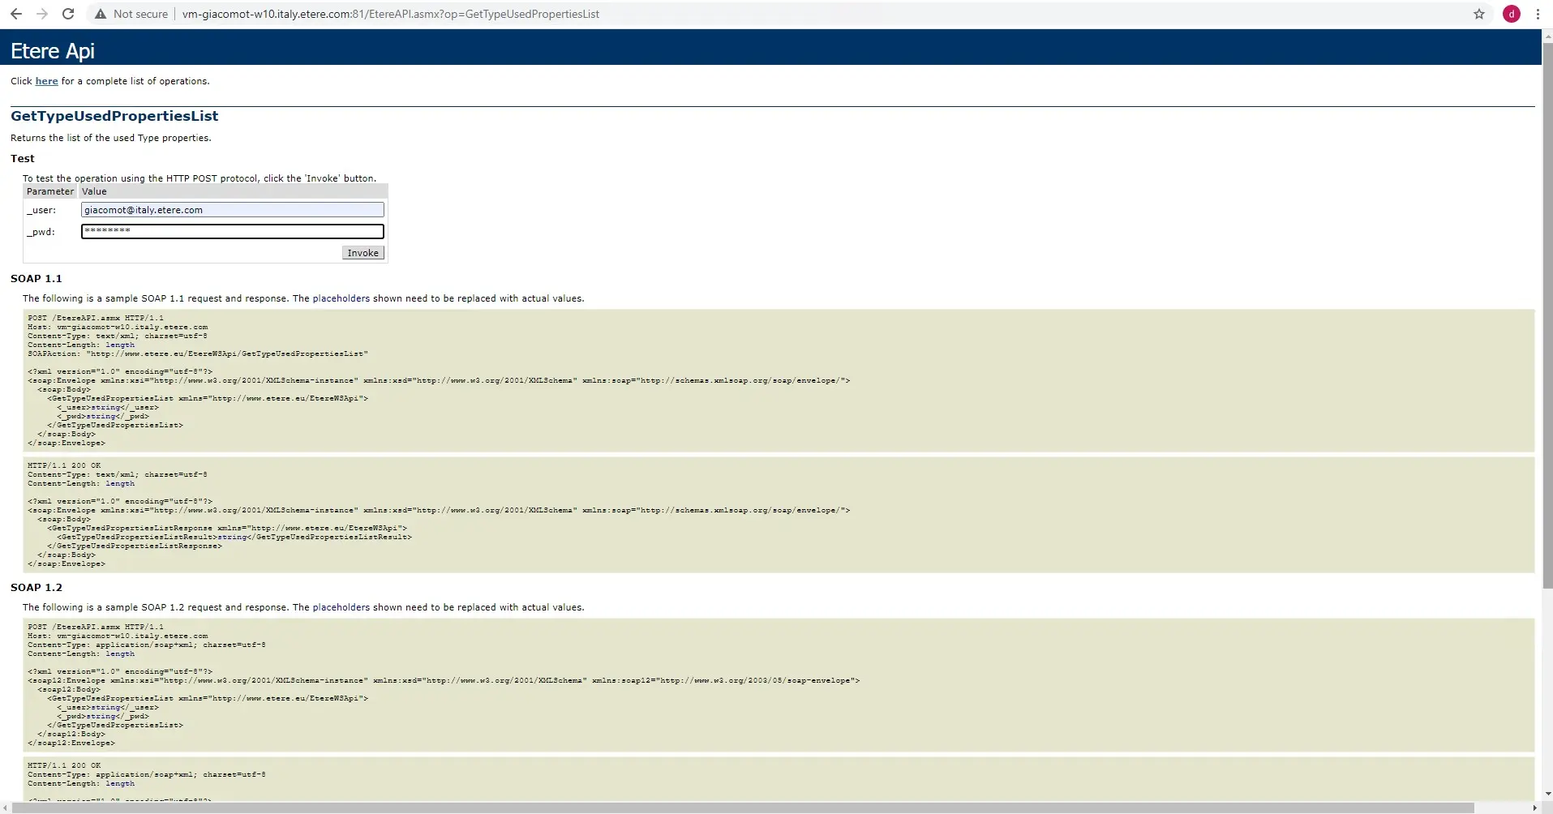This screenshot has height=814, width=1553.
Task: Click the placeholders link under SOAP 1.2
Action: coord(341,607)
